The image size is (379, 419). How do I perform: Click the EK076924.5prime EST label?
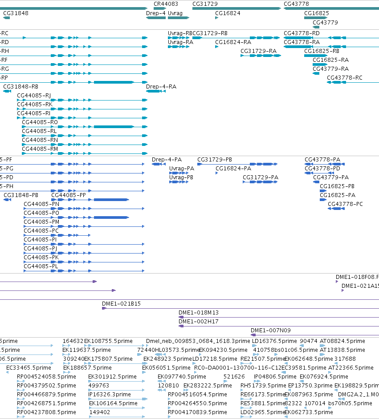324,376
